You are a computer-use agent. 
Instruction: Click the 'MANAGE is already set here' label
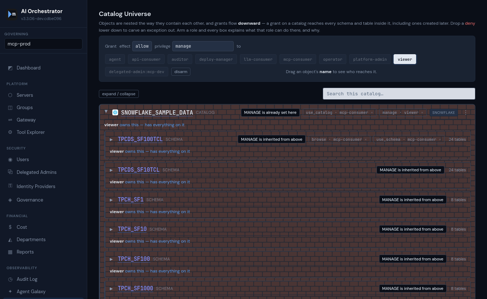point(270,113)
